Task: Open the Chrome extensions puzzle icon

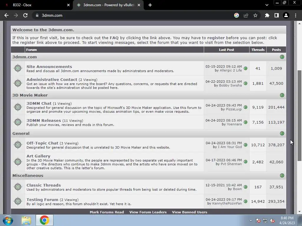Action: 267,15
